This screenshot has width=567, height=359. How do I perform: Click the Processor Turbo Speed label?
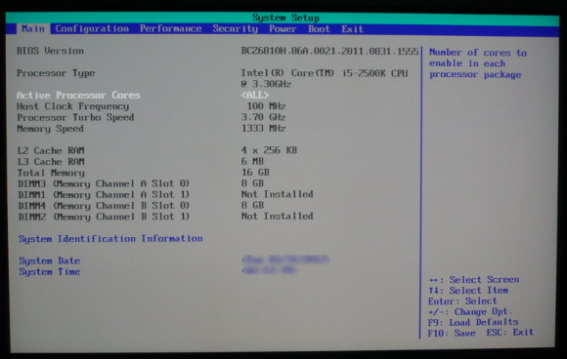pyautogui.click(x=75, y=118)
